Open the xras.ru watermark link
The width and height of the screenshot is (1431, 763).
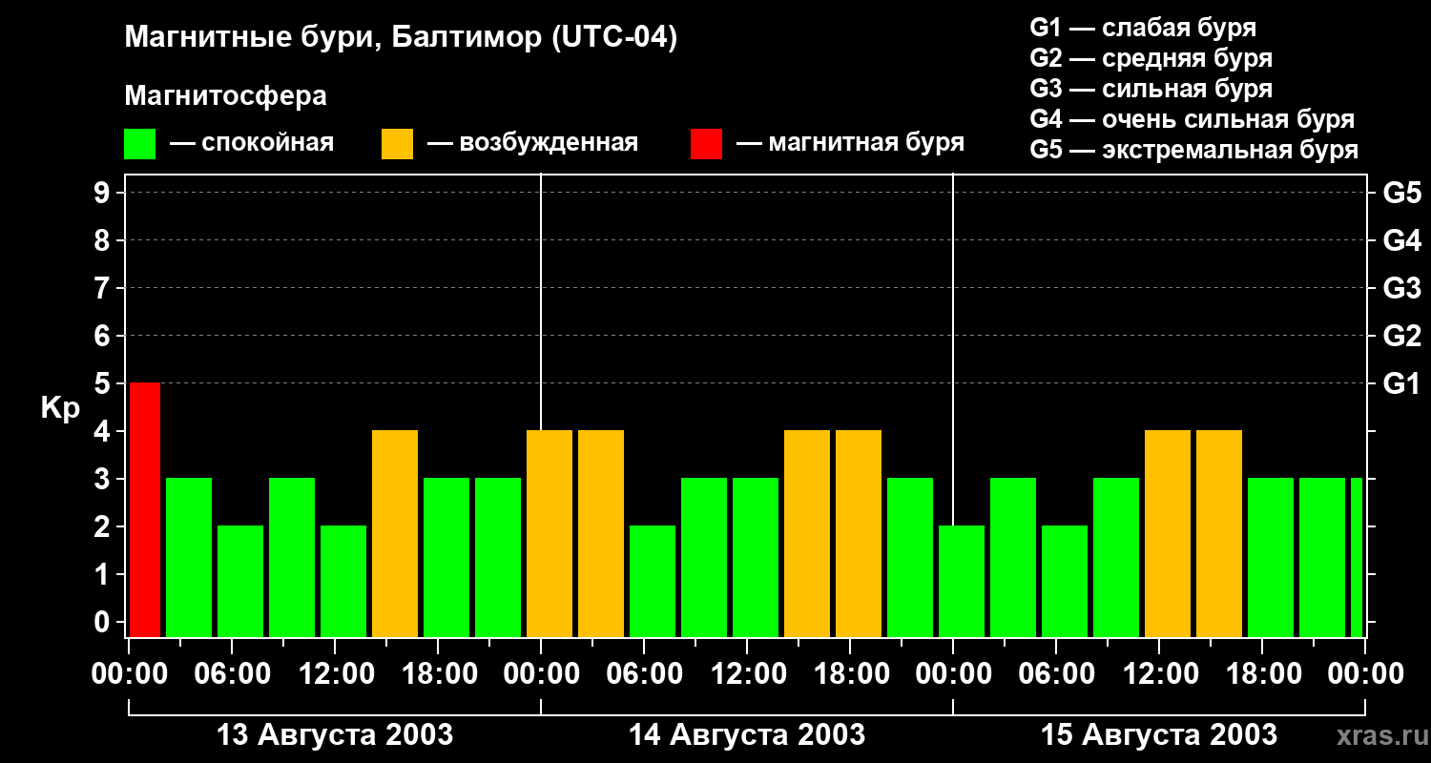[1377, 736]
